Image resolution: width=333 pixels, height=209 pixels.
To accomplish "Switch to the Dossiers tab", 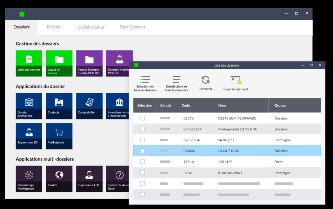I will coord(21,27).
